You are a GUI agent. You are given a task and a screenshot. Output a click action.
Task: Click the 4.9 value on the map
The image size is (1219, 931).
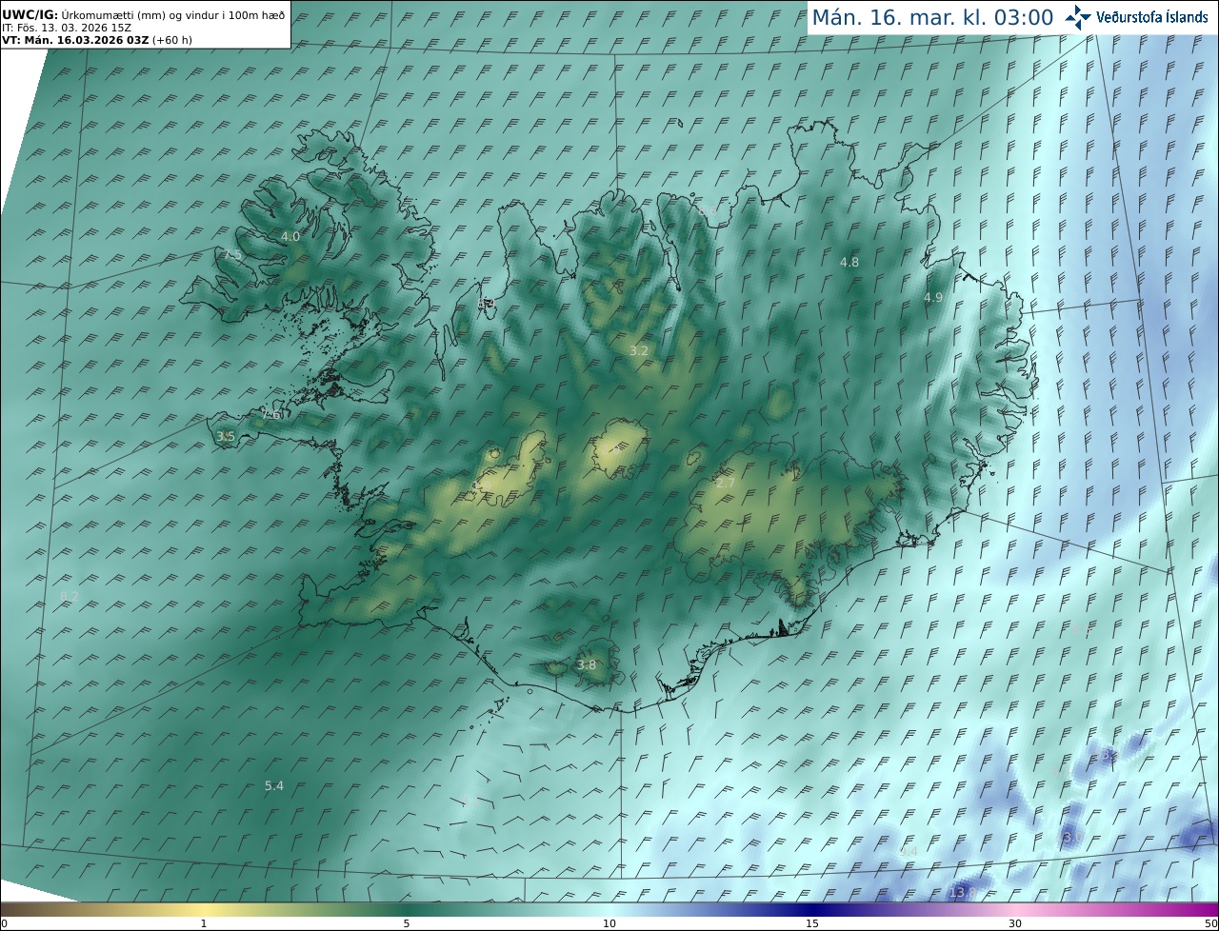click(x=933, y=297)
